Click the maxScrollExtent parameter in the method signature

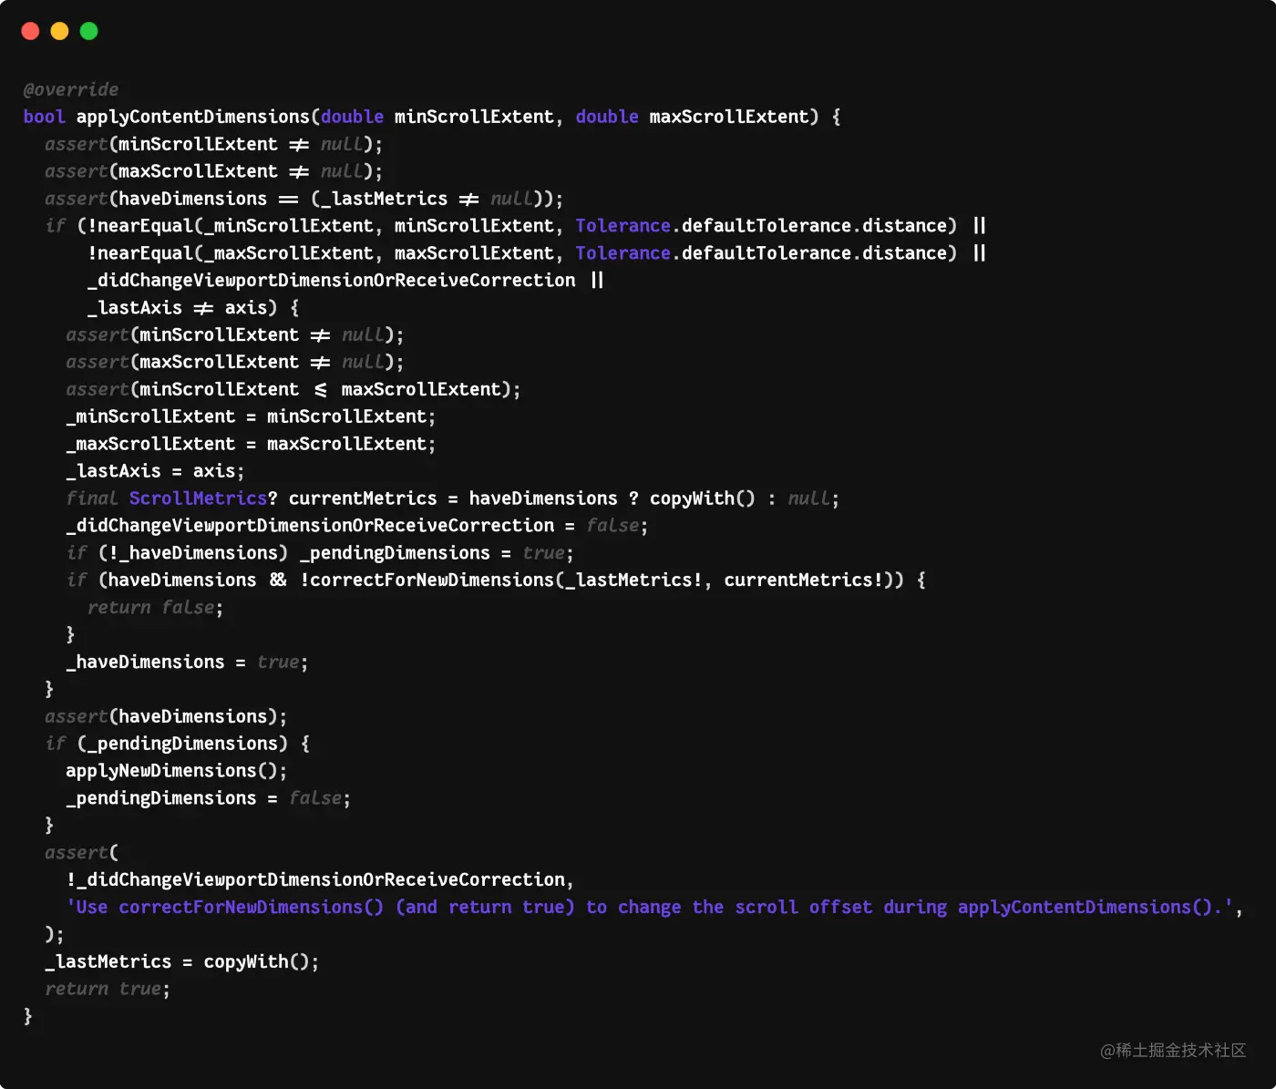[729, 117]
